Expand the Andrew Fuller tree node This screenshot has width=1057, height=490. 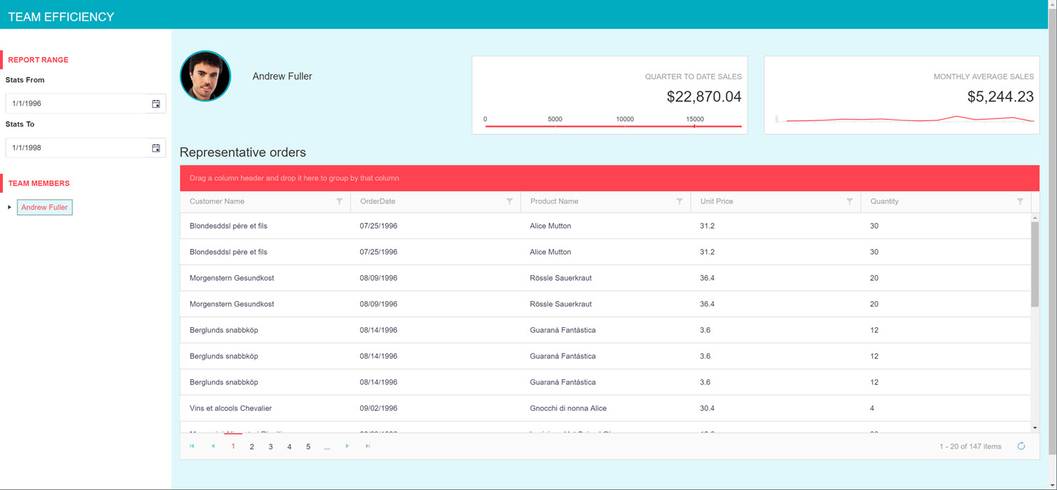[x=9, y=207]
